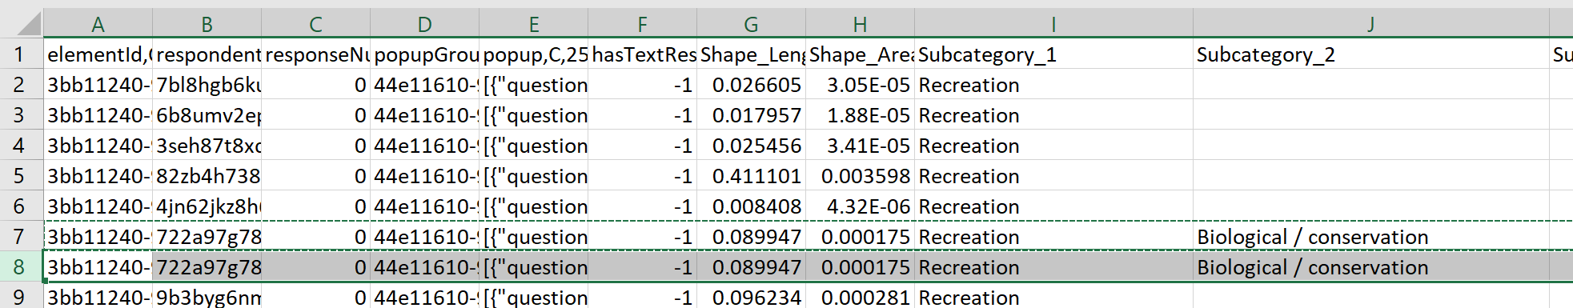Screen dimensions: 1573x308
Task: Click the 'Subcategory_1' header cell
Action: point(1053,54)
